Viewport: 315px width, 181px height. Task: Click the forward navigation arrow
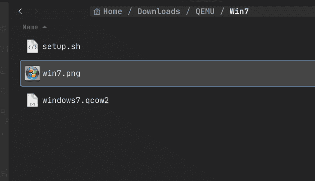pos(36,11)
